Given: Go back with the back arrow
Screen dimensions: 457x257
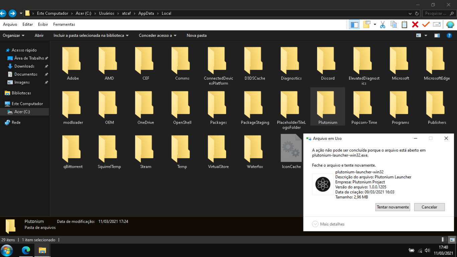Looking at the screenshot, I should click(x=3, y=13).
